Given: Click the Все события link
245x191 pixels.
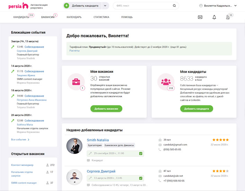Looking at the screenshot, I should coord(19,139).
